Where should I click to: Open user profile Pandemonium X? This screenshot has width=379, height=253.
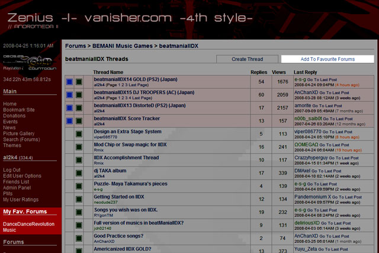313,197
